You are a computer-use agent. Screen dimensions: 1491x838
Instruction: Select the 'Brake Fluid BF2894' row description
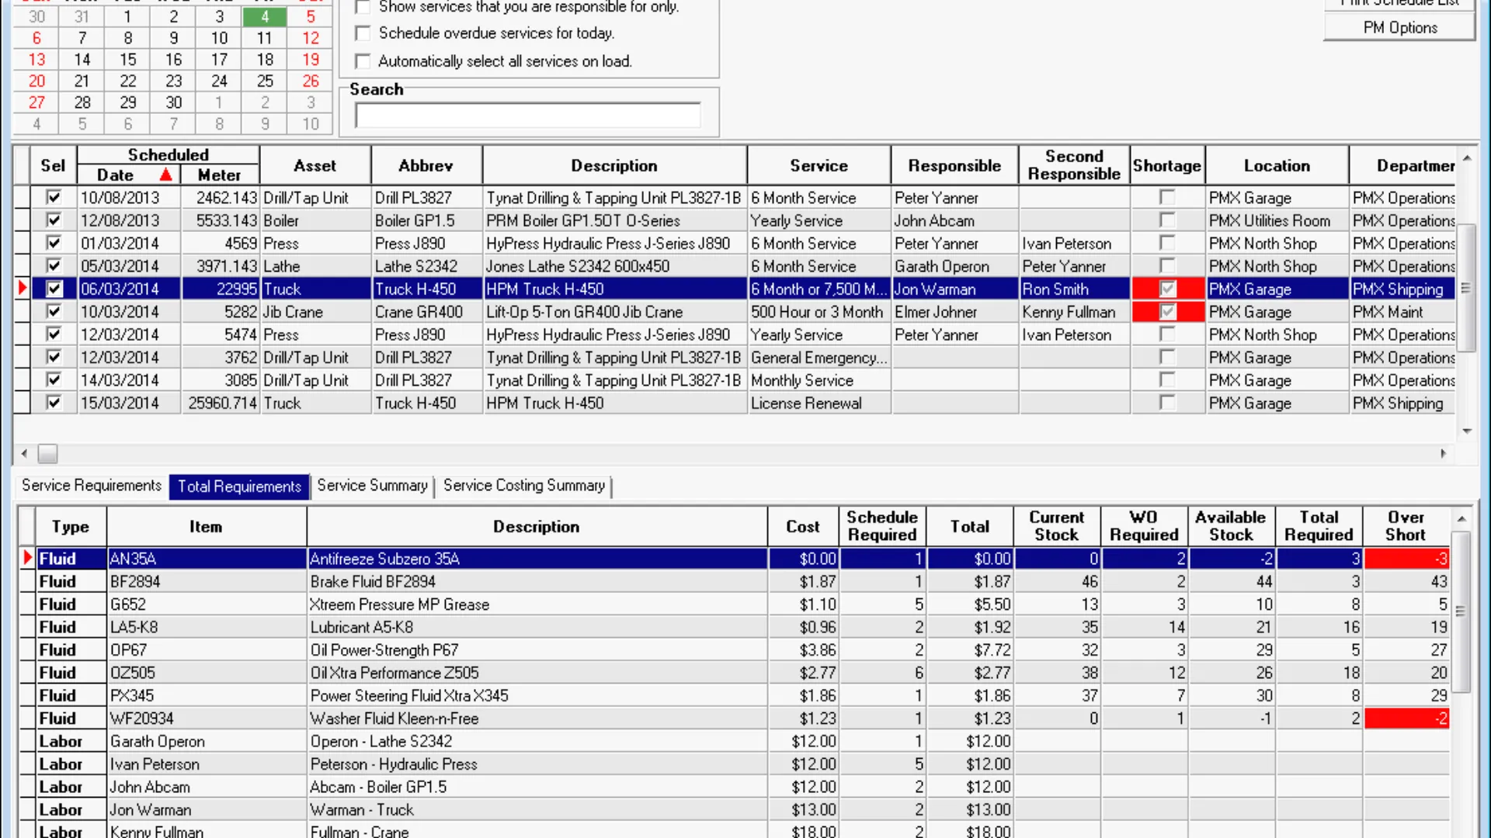point(537,581)
